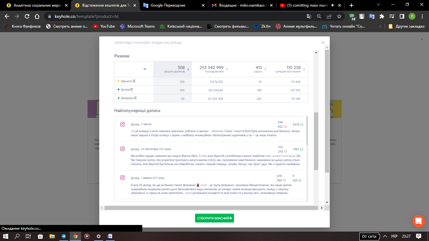Click the yellow dot next to @puma
This screenshot has height=241, width=429.
point(118,81)
